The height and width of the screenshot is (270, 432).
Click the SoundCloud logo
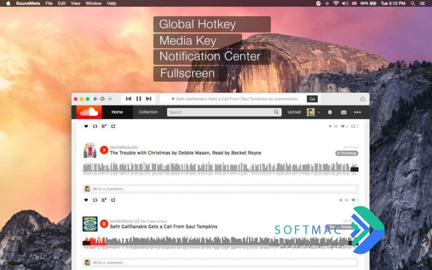(89, 112)
